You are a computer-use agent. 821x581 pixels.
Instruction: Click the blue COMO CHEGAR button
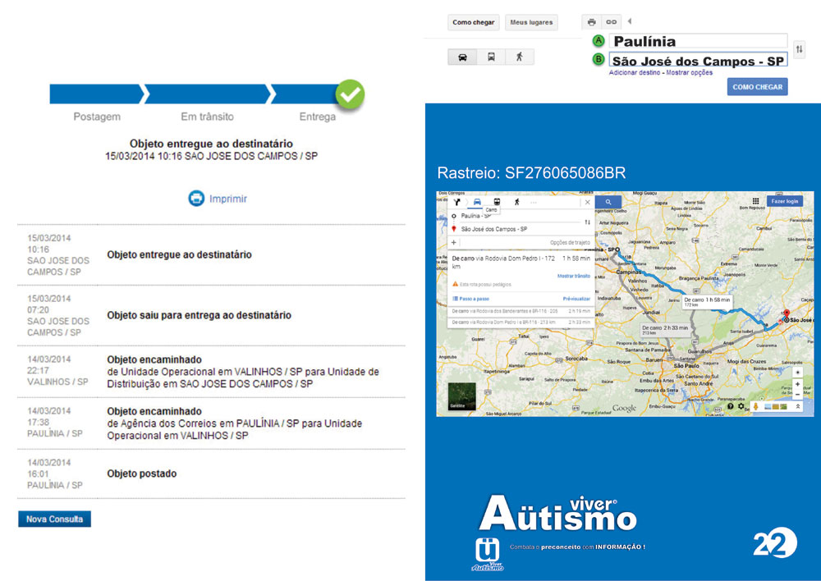point(757,87)
